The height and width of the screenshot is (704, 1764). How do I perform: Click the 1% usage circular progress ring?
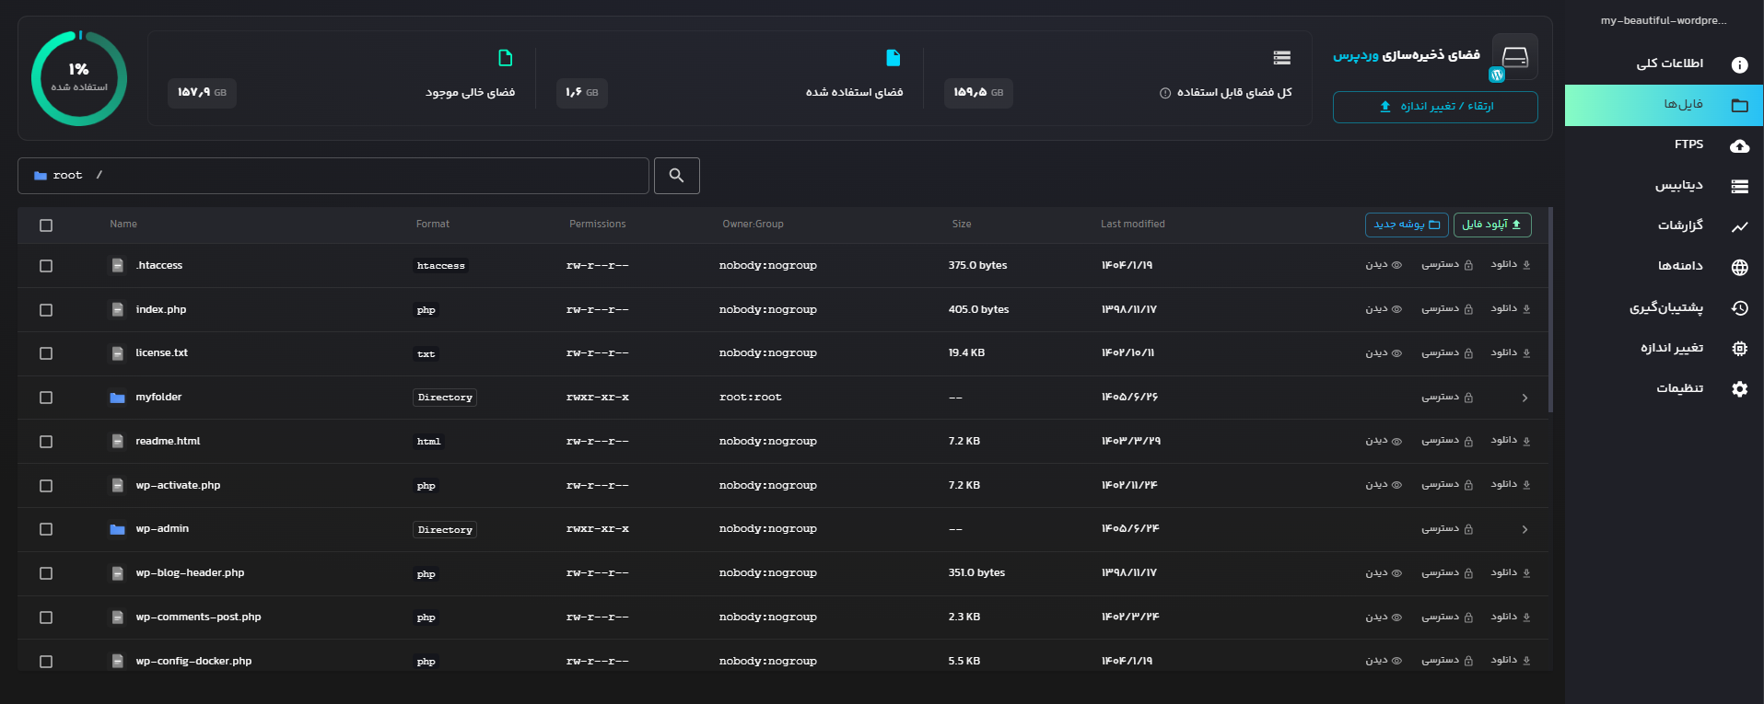click(x=79, y=78)
